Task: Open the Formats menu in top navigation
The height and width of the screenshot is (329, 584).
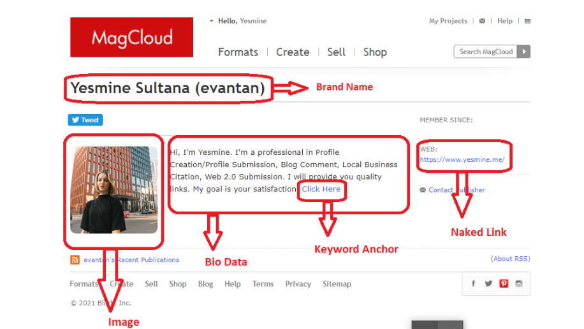Action: coord(238,52)
